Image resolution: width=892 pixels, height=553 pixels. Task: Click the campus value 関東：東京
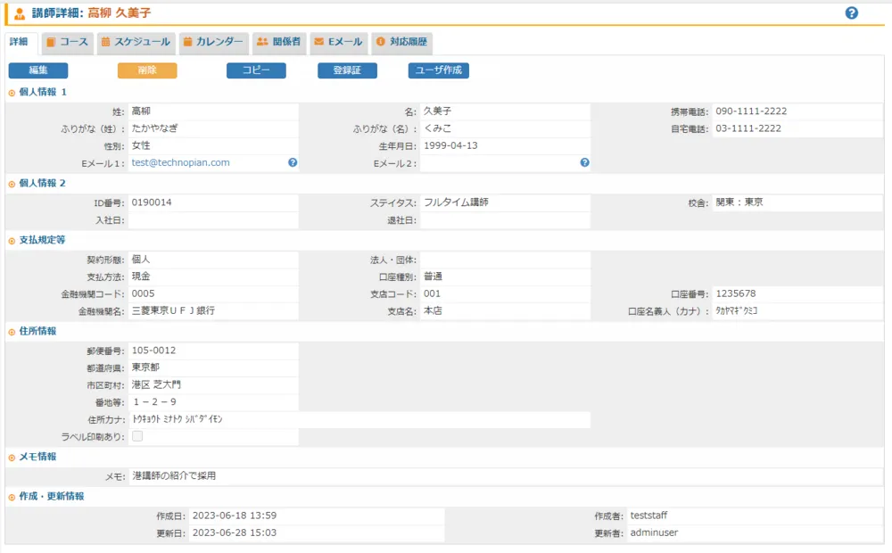(739, 202)
